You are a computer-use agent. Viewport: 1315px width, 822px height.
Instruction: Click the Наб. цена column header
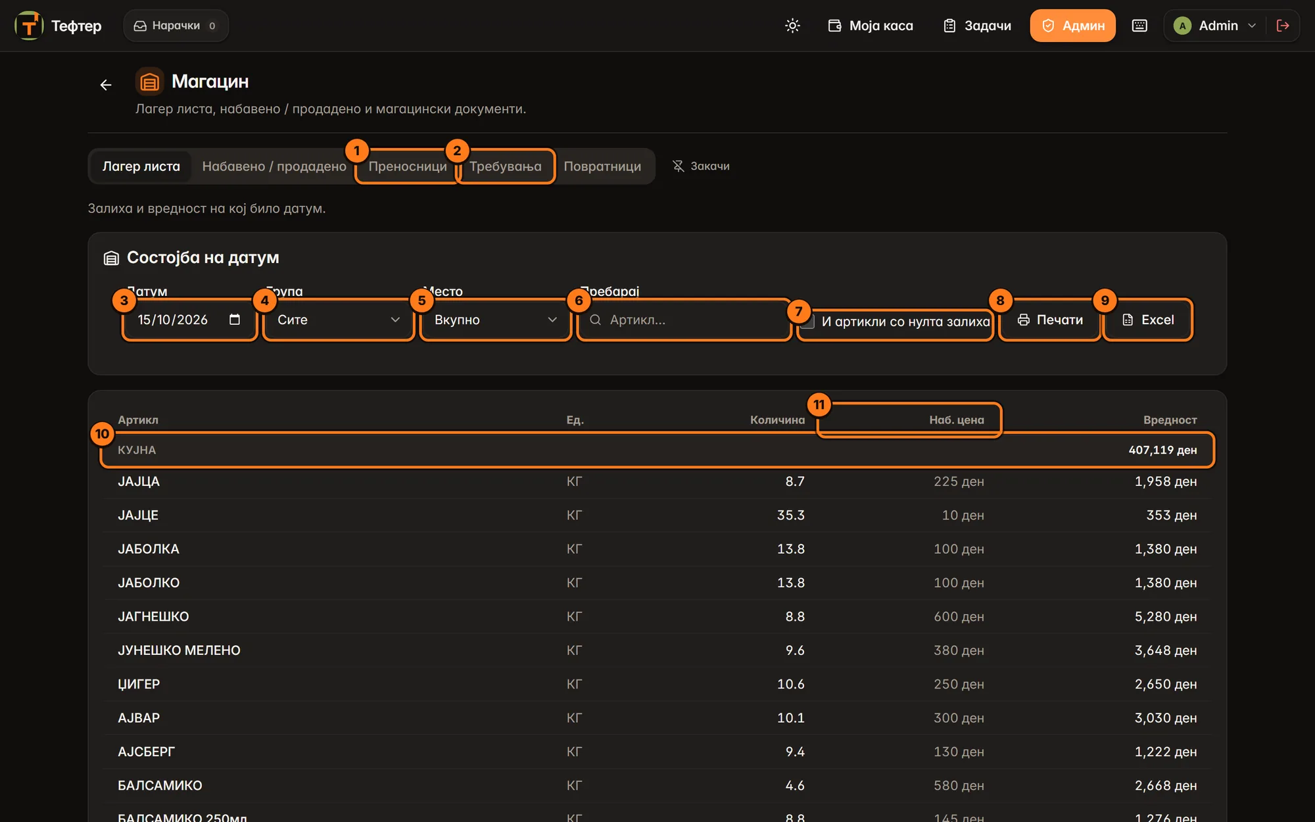(956, 420)
